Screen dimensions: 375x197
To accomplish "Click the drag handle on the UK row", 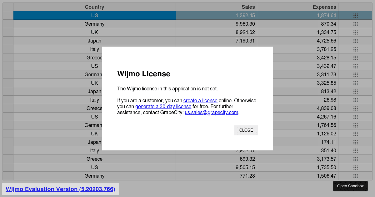I will [x=355, y=32].
